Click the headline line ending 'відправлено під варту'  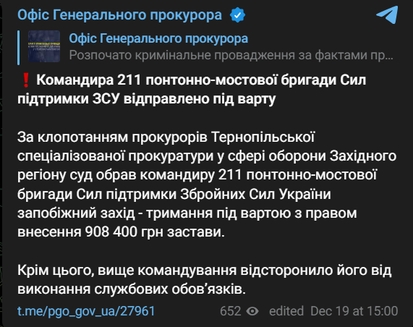[x=146, y=99]
